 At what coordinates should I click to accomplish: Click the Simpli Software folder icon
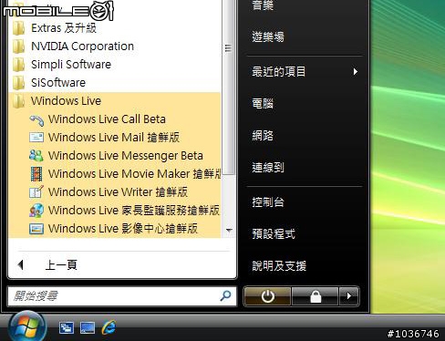click(x=18, y=65)
